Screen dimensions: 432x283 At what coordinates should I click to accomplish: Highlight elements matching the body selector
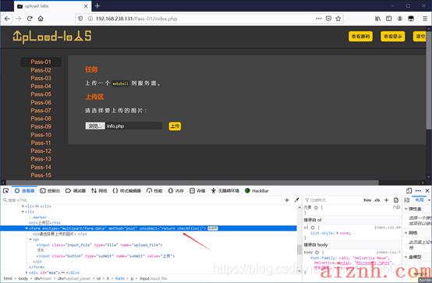pyautogui.click(x=317, y=253)
